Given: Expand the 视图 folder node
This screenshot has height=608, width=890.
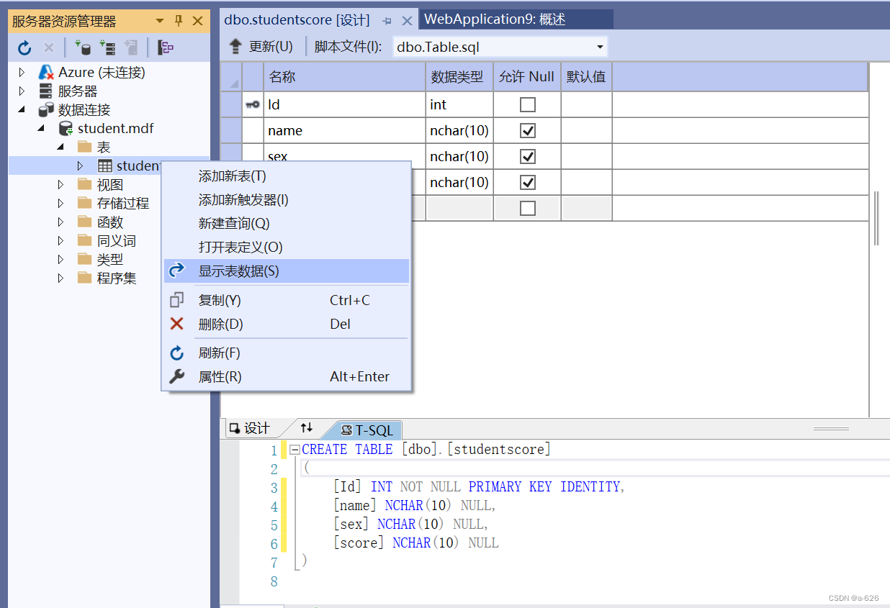Looking at the screenshot, I should (60, 183).
